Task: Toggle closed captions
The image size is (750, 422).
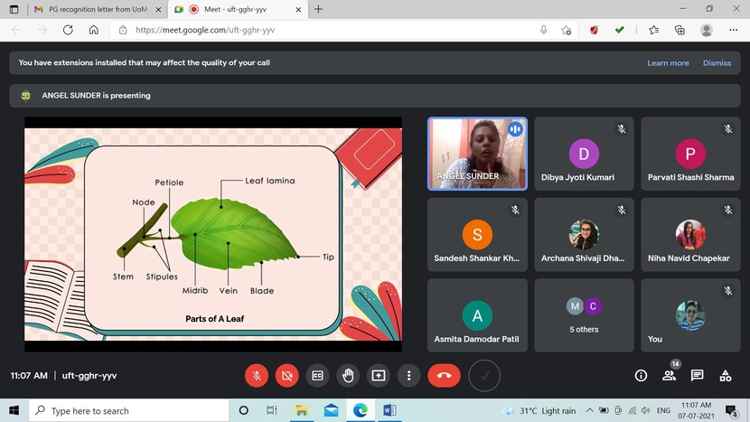Action: (317, 375)
